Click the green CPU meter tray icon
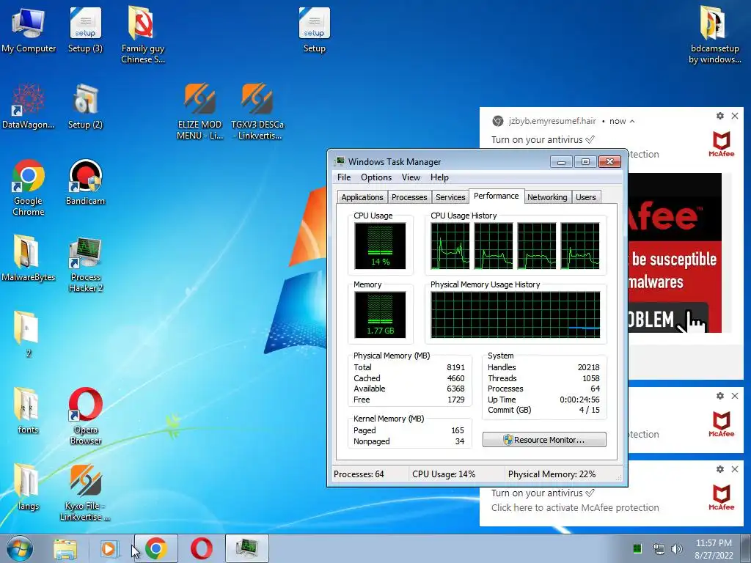Screen dimensions: 751x563 [x=637, y=548]
